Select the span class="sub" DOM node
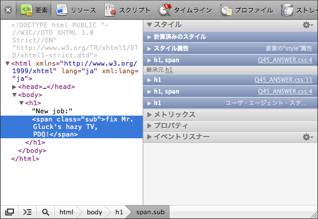The width and height of the screenshot is (318, 219). coord(72,127)
